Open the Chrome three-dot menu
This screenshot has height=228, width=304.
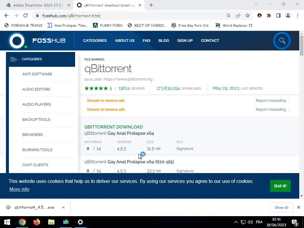[297, 15]
